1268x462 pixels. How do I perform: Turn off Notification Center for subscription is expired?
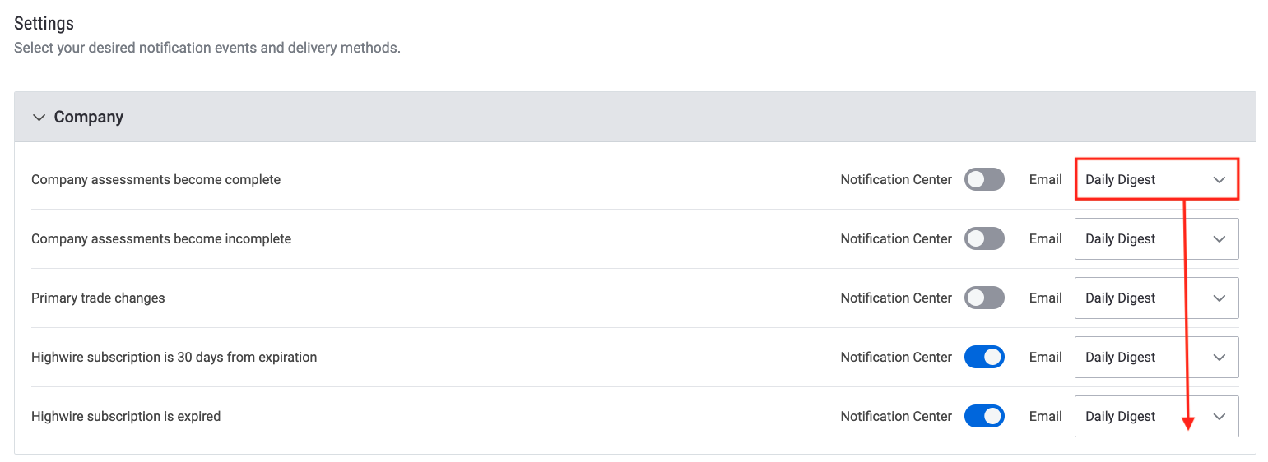click(x=984, y=416)
